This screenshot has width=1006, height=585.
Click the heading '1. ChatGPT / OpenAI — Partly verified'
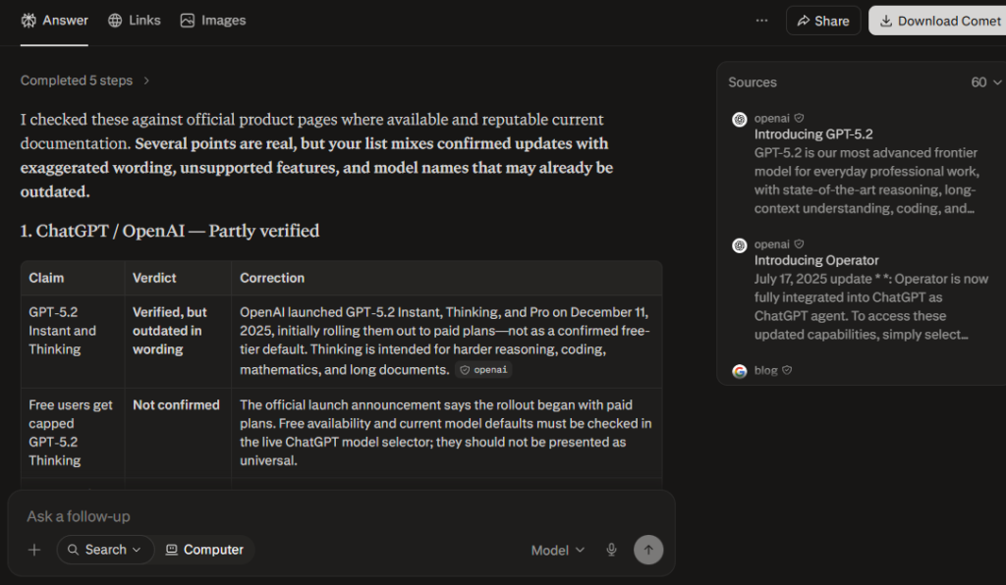169,231
